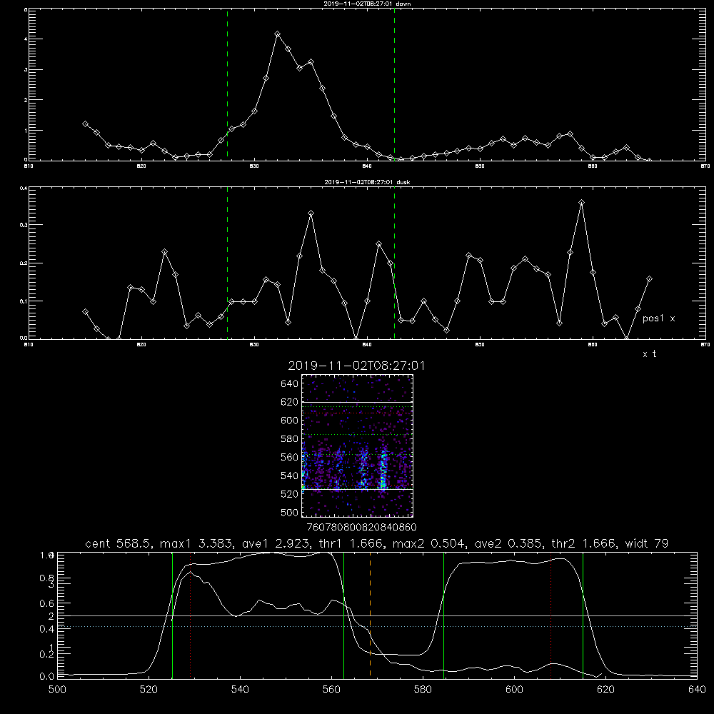This screenshot has width=714, height=714.
Task: Click '4' on dawn plot y-axis
Action: point(26,39)
